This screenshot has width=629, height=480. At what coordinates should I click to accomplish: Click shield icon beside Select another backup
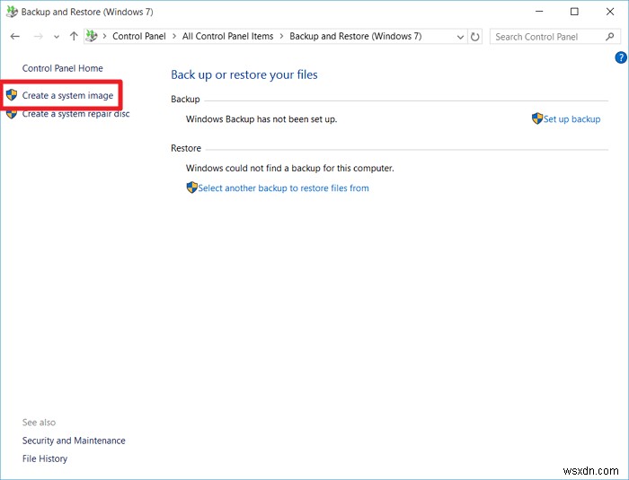tap(191, 188)
